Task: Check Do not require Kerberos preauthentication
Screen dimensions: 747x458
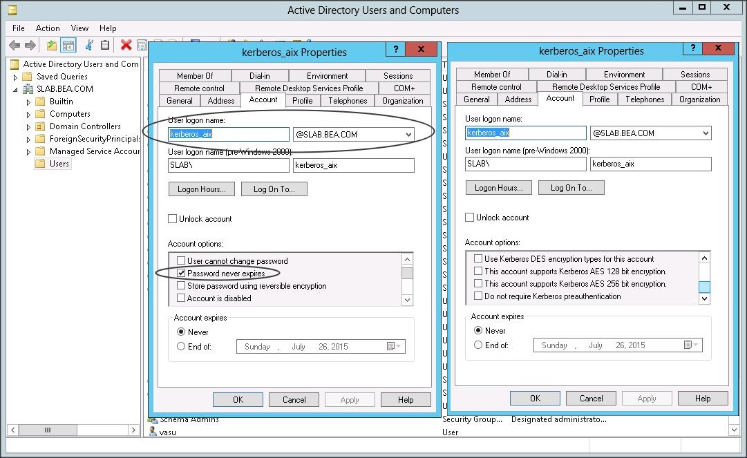Action: click(478, 296)
